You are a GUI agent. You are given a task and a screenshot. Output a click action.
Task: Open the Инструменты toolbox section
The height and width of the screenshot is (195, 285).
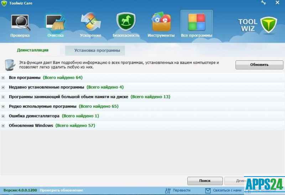(x=161, y=26)
